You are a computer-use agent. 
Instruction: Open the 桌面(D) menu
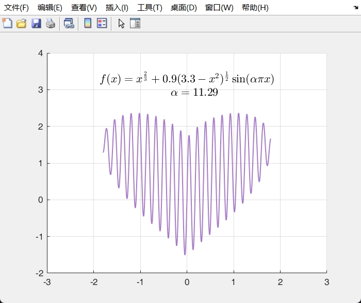[183, 8]
